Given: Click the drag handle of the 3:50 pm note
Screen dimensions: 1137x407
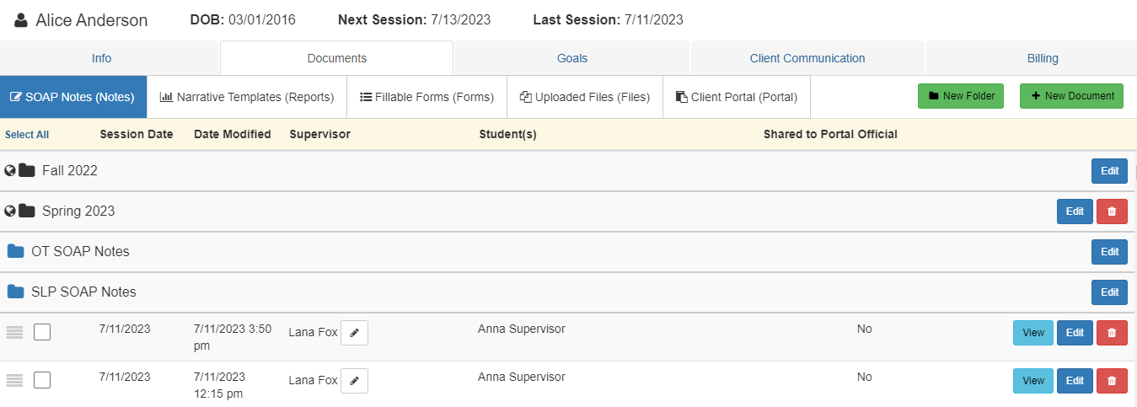Looking at the screenshot, I should 14,333.
